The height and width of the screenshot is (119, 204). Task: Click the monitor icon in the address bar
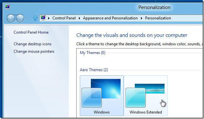43,18
